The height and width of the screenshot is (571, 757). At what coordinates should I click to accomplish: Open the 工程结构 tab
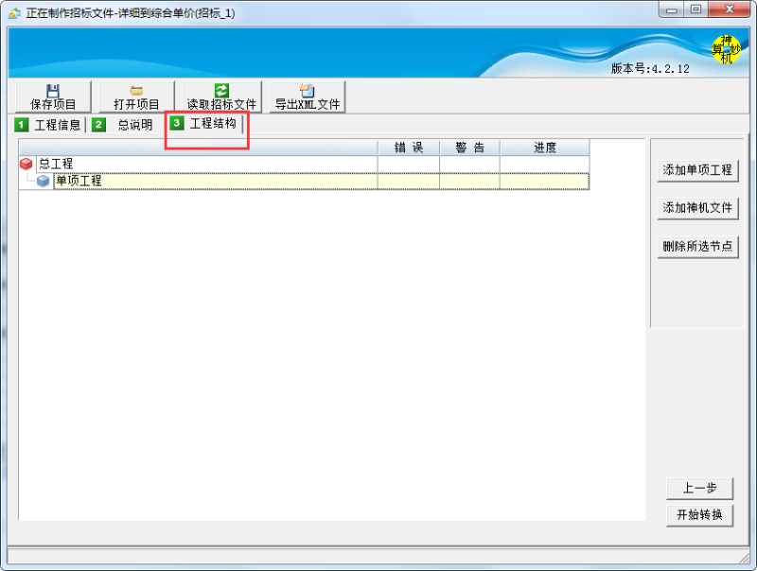click(204, 124)
